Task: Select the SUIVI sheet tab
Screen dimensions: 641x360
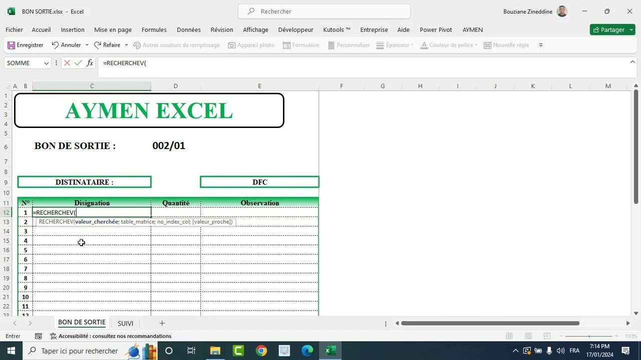Action: [125, 323]
